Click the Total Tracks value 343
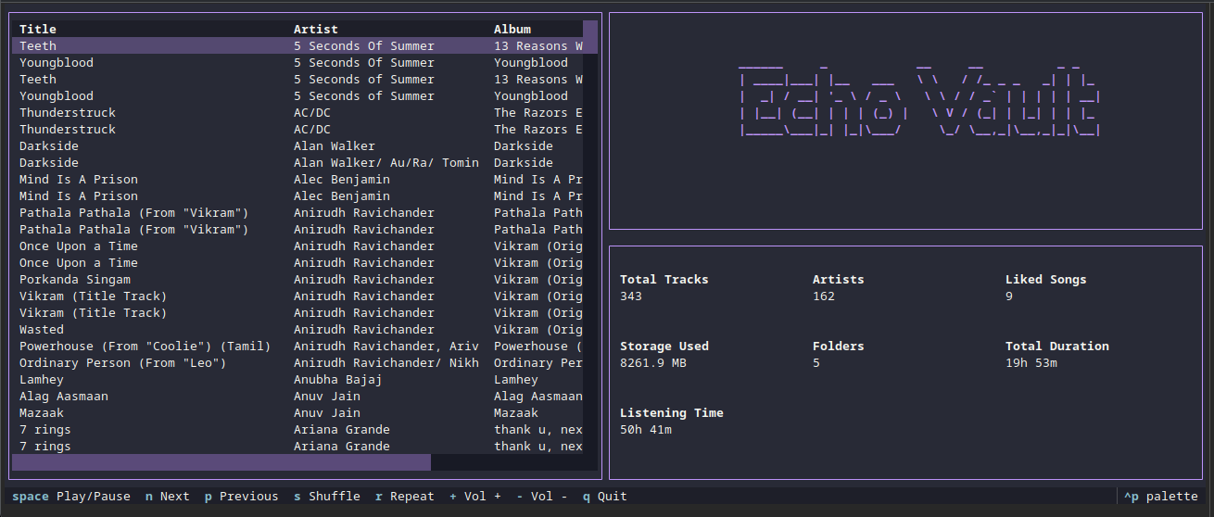Screen dimensions: 1214x517 pyautogui.click(x=631, y=296)
